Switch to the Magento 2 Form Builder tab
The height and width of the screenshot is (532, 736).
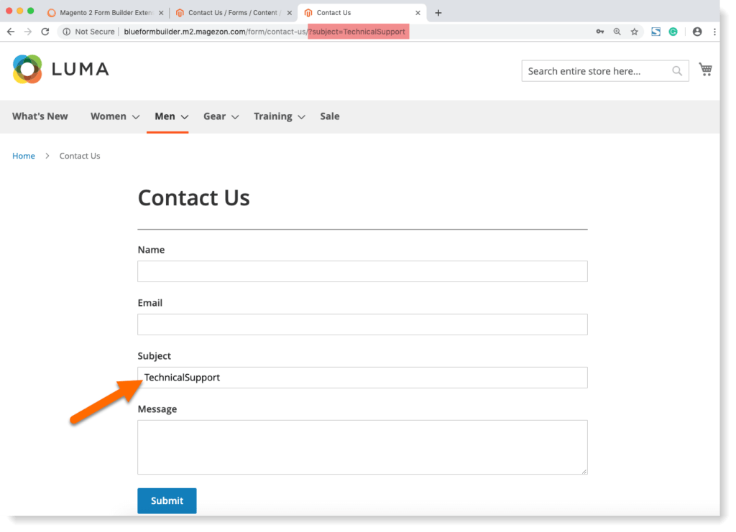tap(105, 12)
